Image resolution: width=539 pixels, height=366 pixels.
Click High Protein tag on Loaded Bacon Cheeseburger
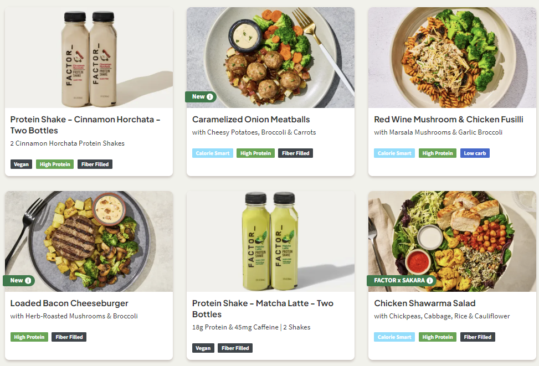(29, 337)
